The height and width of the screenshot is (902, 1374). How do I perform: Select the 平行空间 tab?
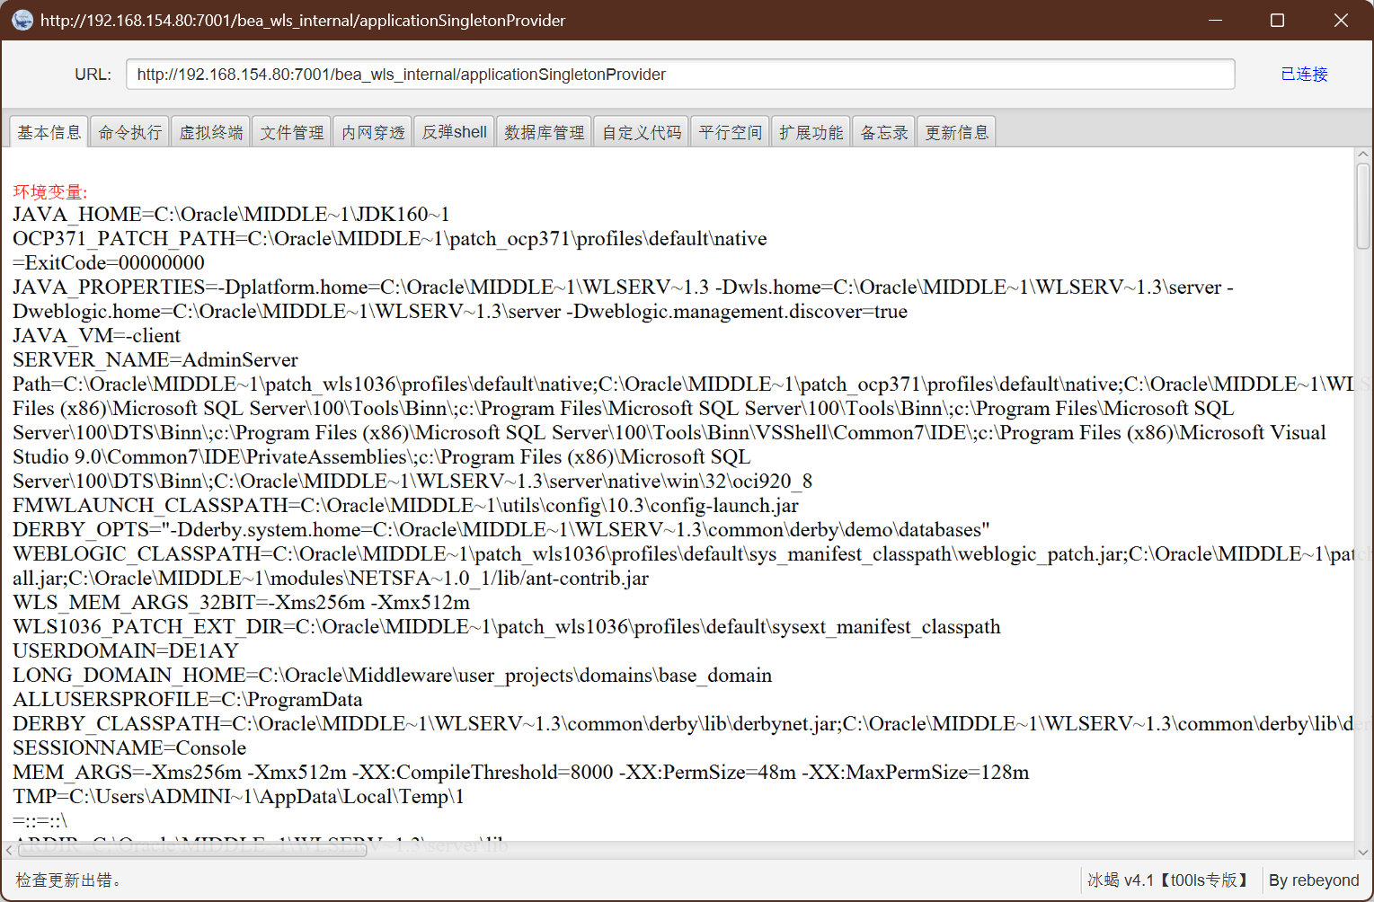(x=730, y=132)
